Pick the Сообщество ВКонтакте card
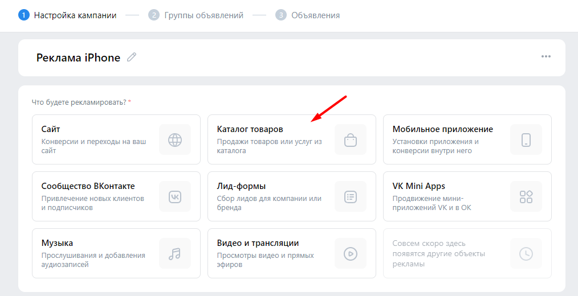 coord(116,196)
